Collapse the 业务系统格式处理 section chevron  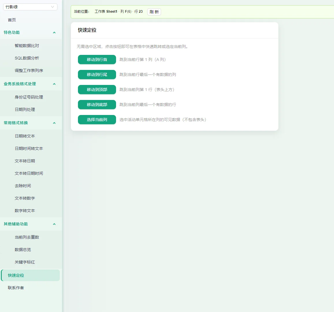click(54, 84)
